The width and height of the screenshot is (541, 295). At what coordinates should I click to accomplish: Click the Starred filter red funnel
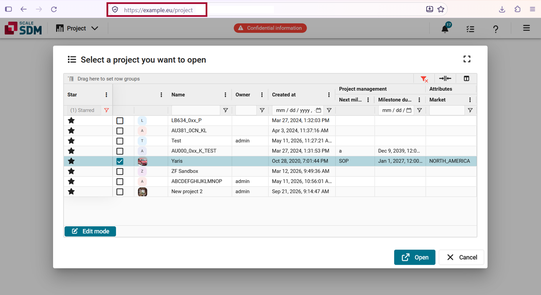pyautogui.click(x=106, y=110)
